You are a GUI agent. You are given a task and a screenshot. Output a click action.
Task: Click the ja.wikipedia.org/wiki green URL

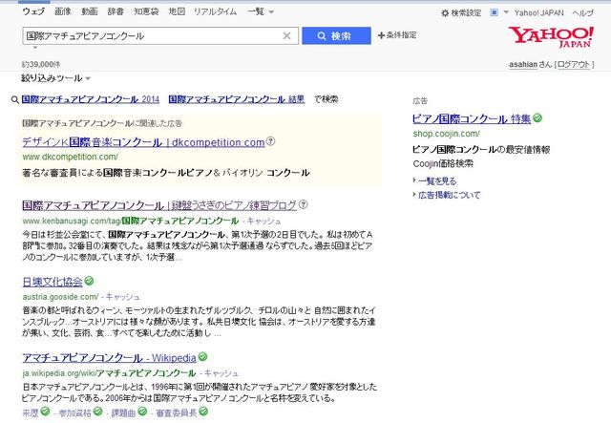click(109, 373)
